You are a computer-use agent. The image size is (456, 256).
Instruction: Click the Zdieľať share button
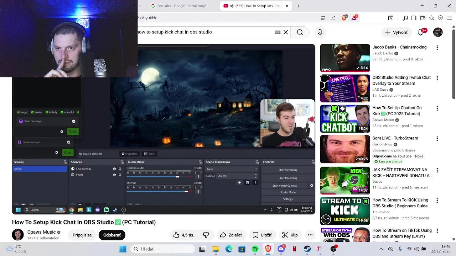click(x=231, y=235)
